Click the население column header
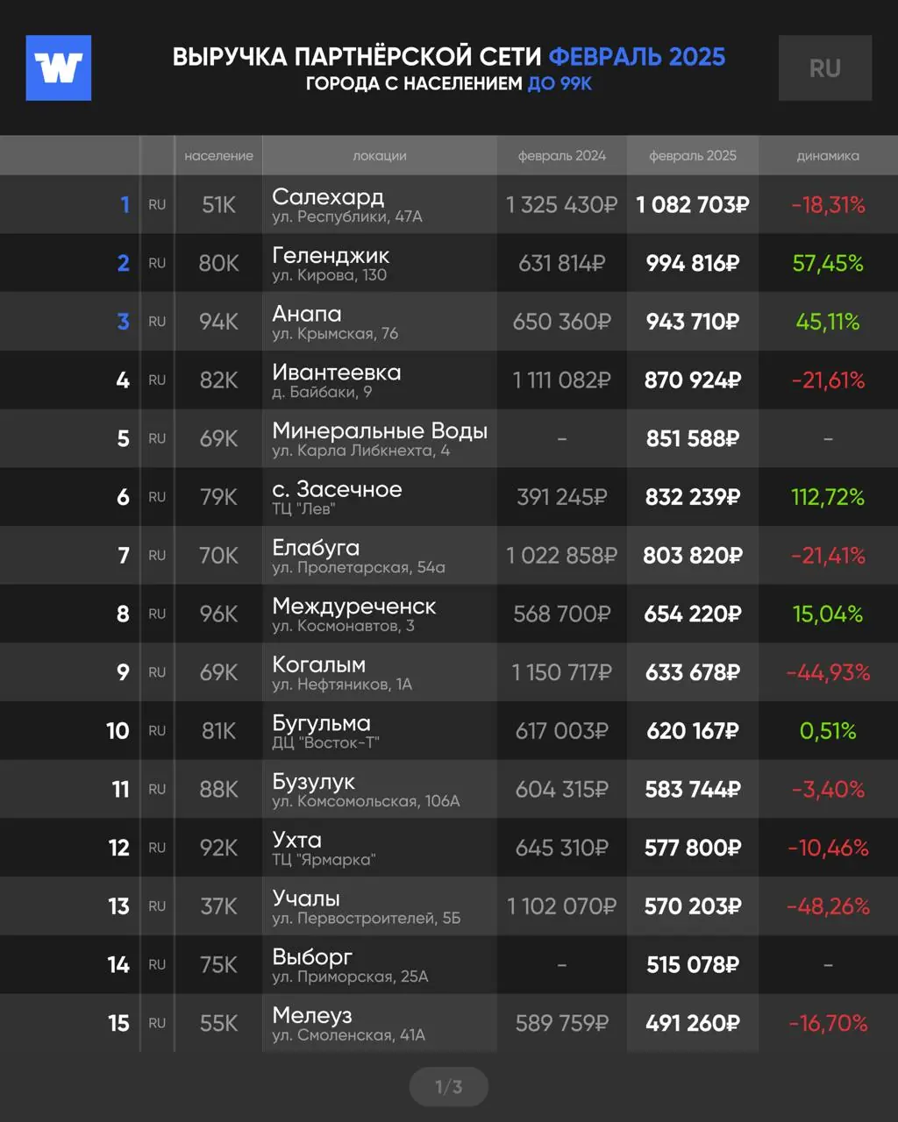 click(218, 155)
